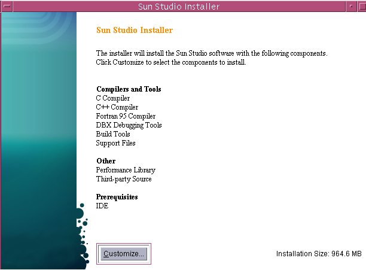Image resolution: width=366 pixels, height=270 pixels.
Task: Click the Fortran 95 Compiler item
Action: 126,116
